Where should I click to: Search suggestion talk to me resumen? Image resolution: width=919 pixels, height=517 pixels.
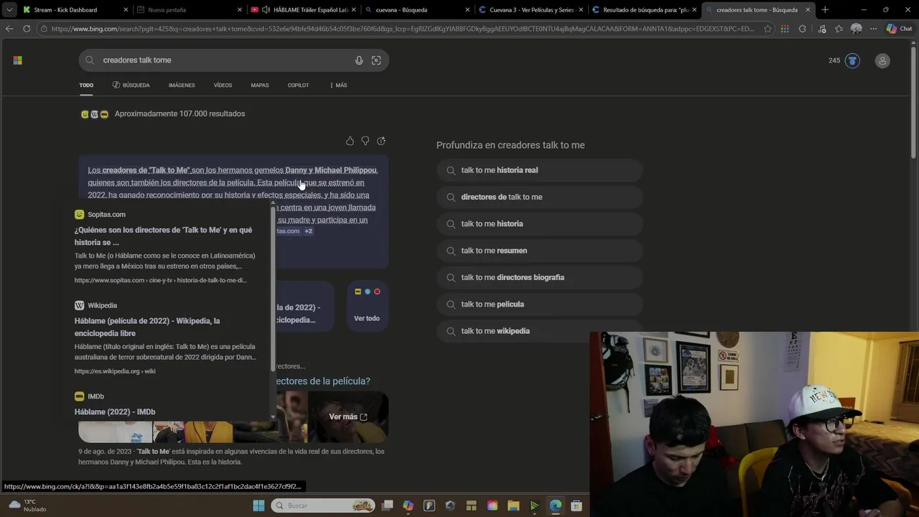[540, 251]
